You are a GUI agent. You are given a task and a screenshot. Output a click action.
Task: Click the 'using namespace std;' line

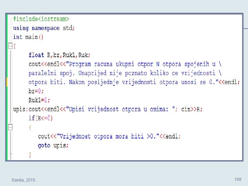(44, 28)
